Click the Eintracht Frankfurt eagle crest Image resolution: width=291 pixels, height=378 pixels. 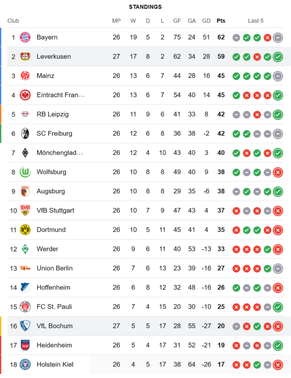coord(25,95)
